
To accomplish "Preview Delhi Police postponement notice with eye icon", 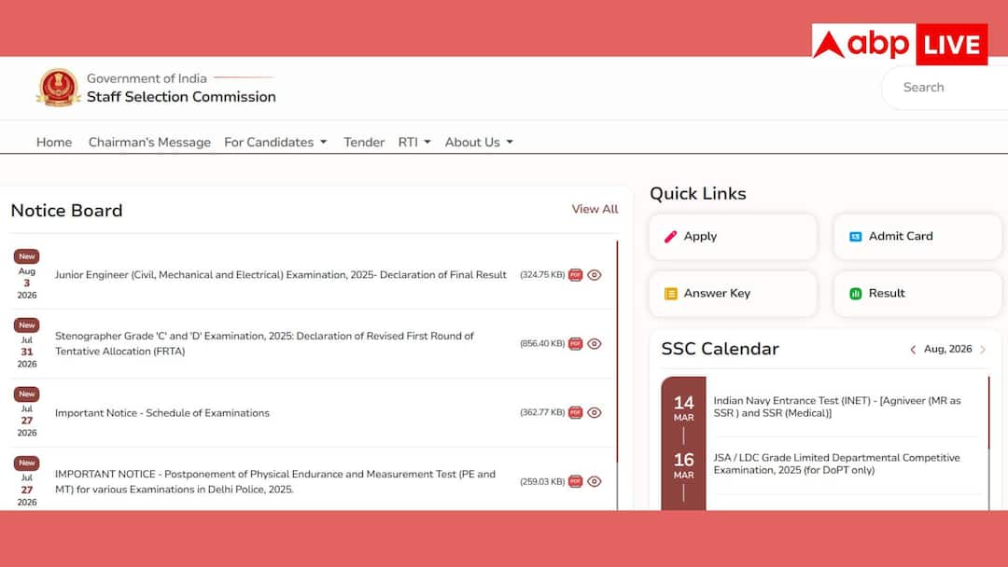I will (595, 481).
